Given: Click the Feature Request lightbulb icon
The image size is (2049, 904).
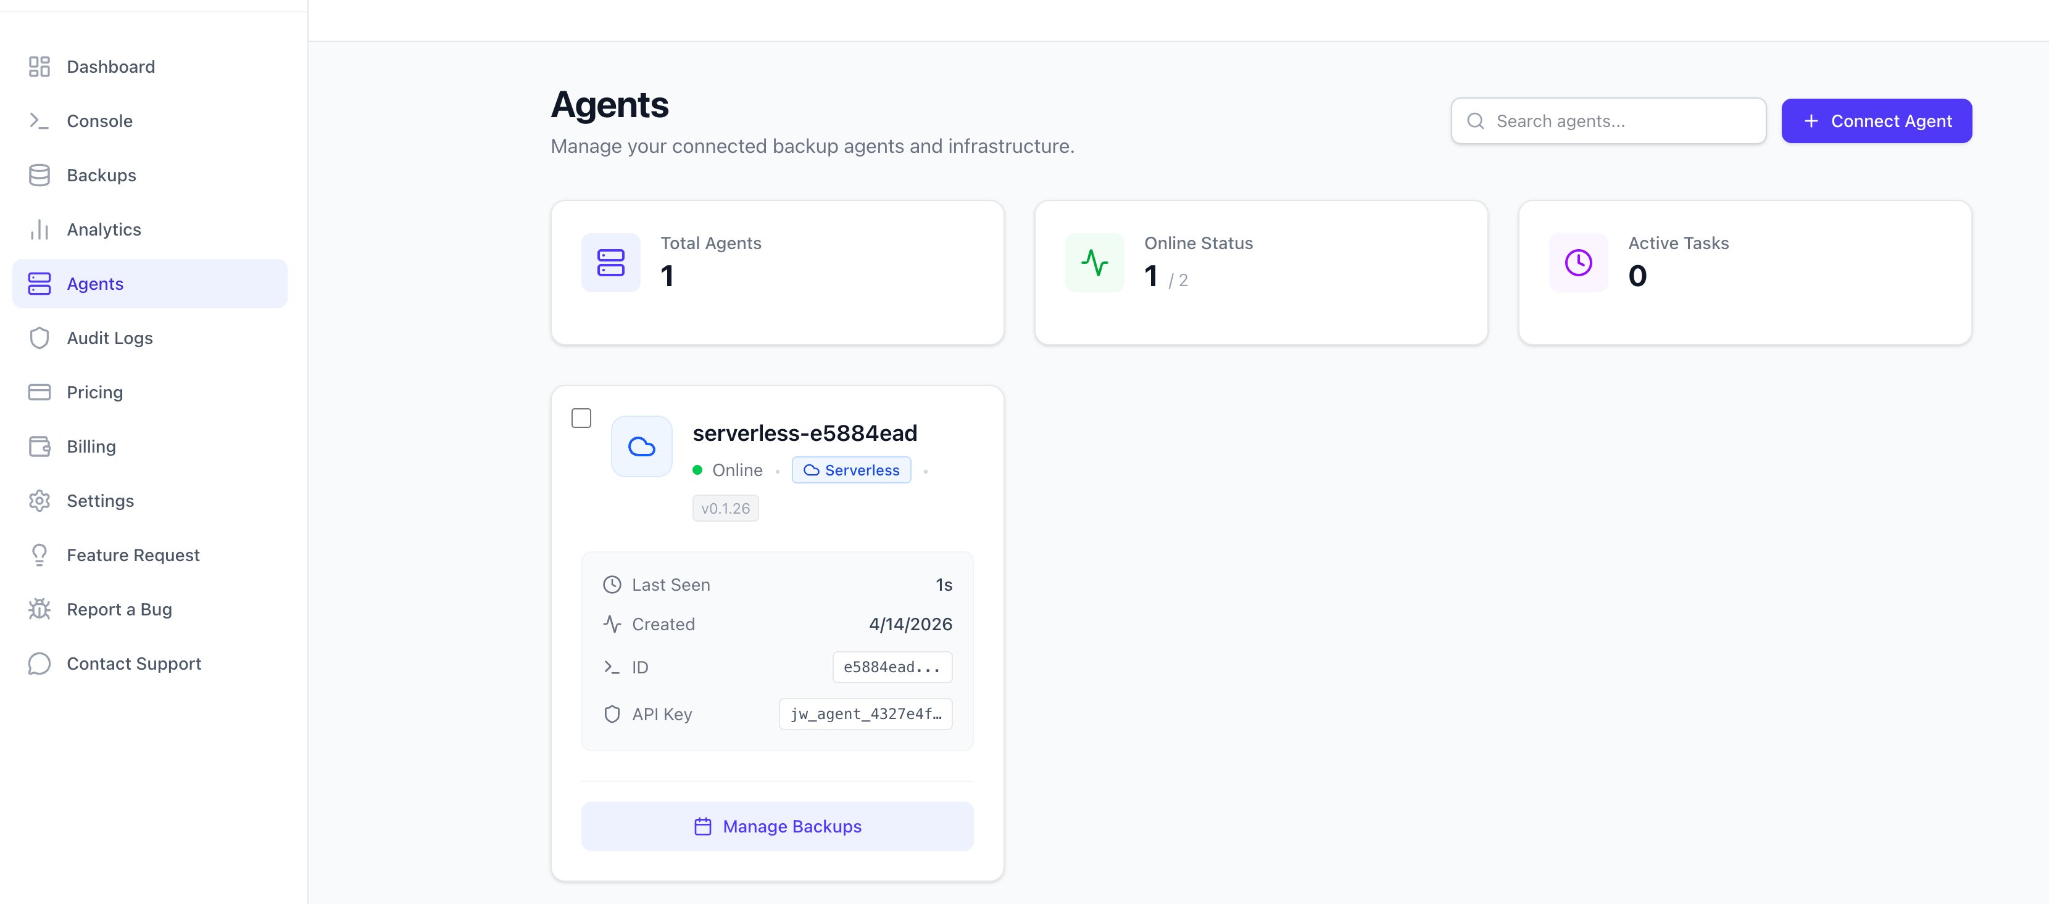Looking at the screenshot, I should [x=39, y=555].
